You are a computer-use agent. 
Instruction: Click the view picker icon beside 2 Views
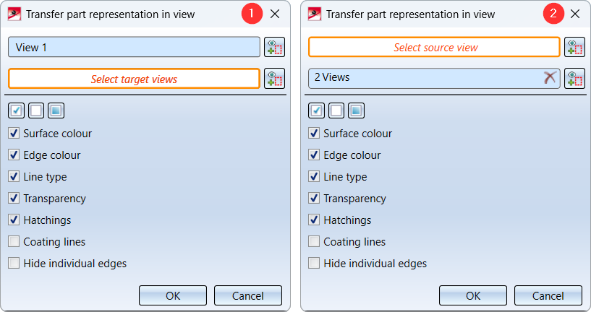click(574, 79)
